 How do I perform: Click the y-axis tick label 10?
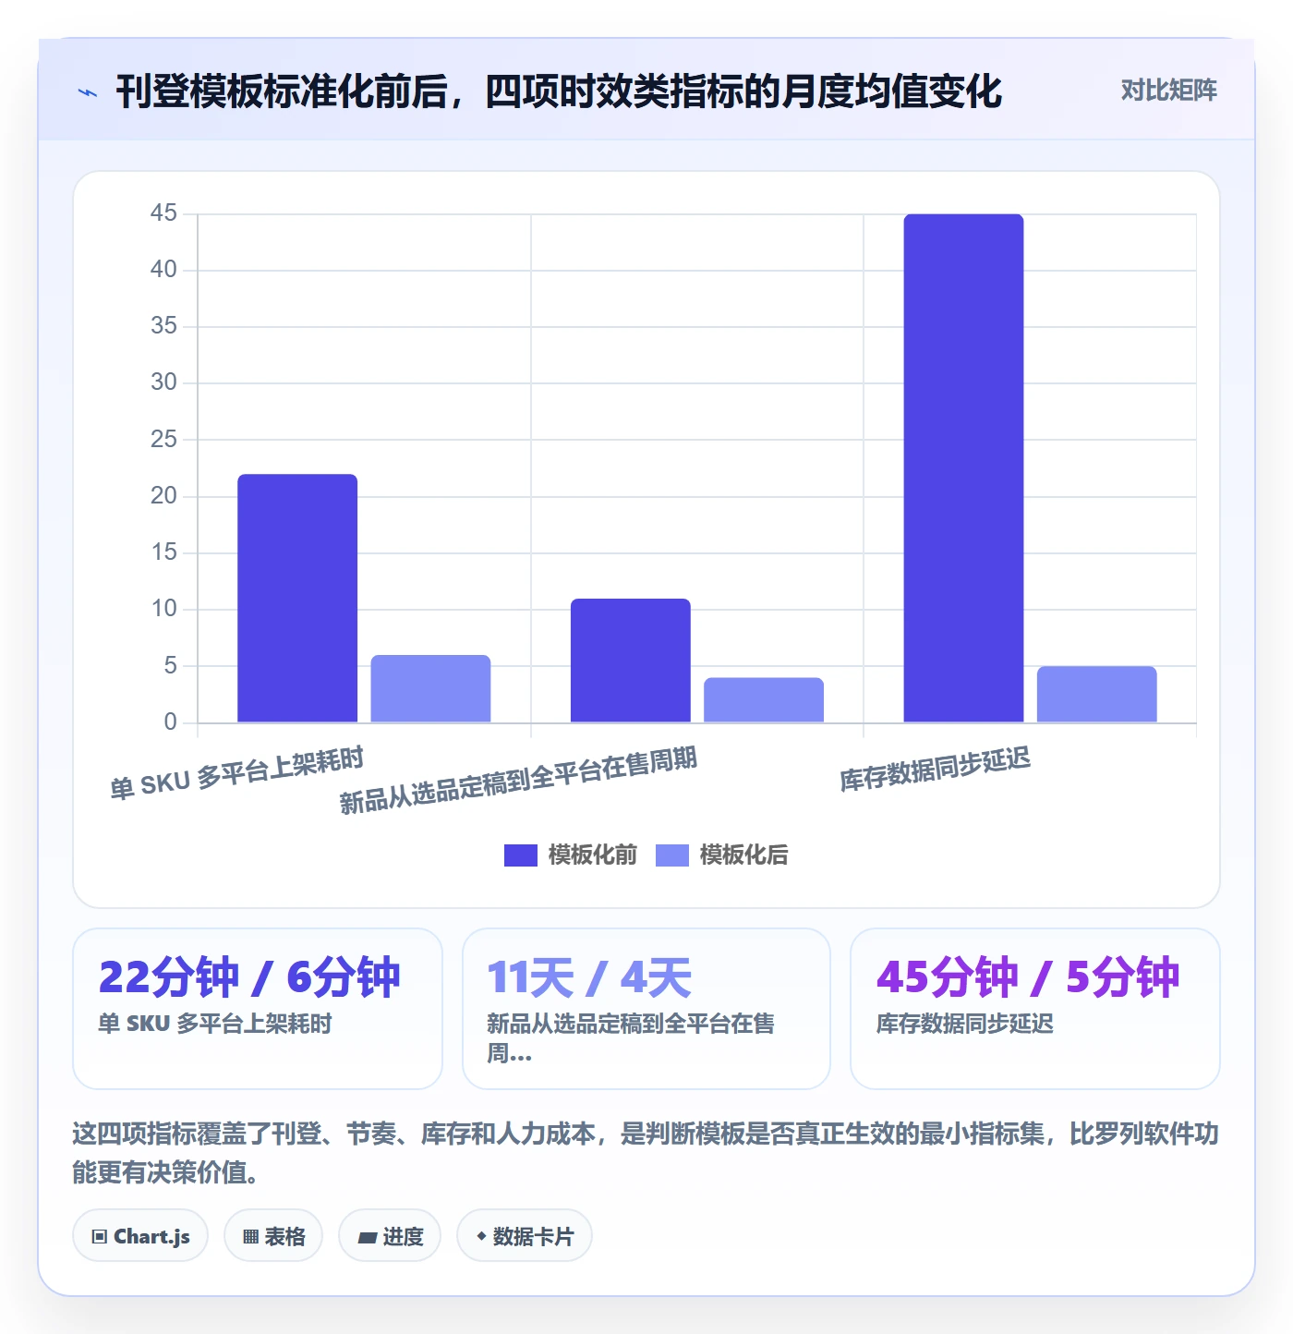[163, 609]
